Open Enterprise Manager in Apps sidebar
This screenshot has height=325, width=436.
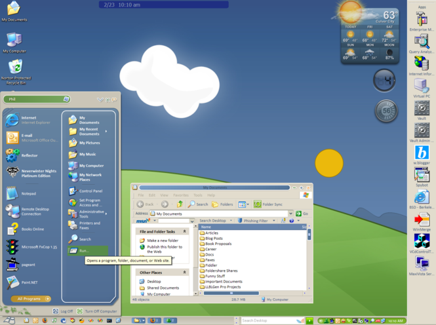422,21
